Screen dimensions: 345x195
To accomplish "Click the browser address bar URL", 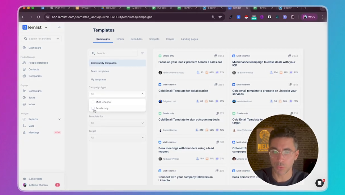I will tap(102, 17).
